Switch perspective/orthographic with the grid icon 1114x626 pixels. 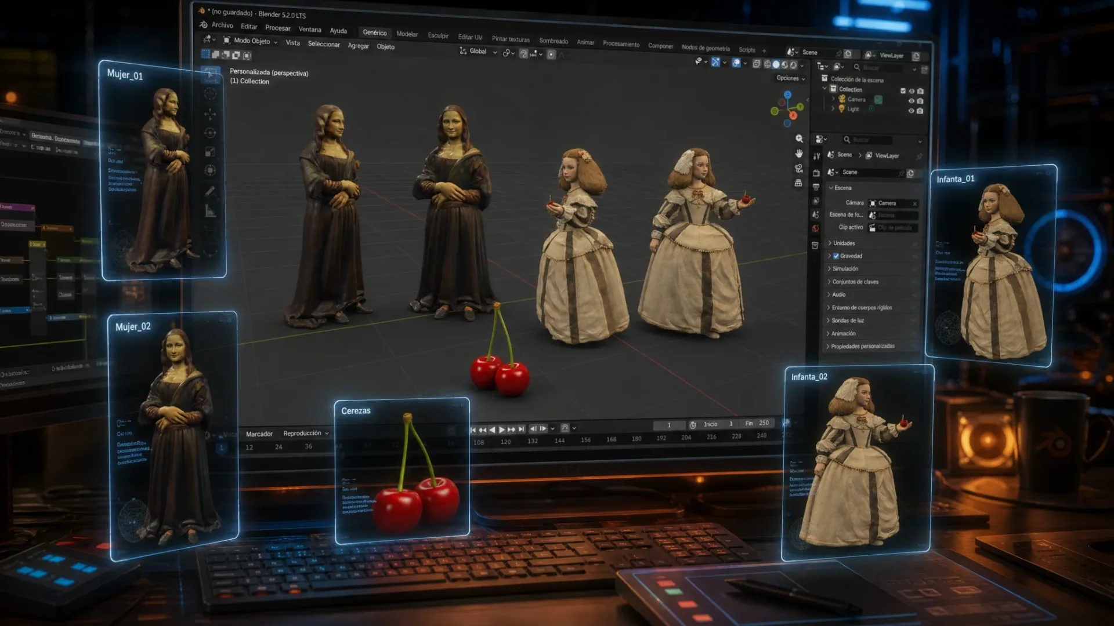pyautogui.click(x=799, y=183)
